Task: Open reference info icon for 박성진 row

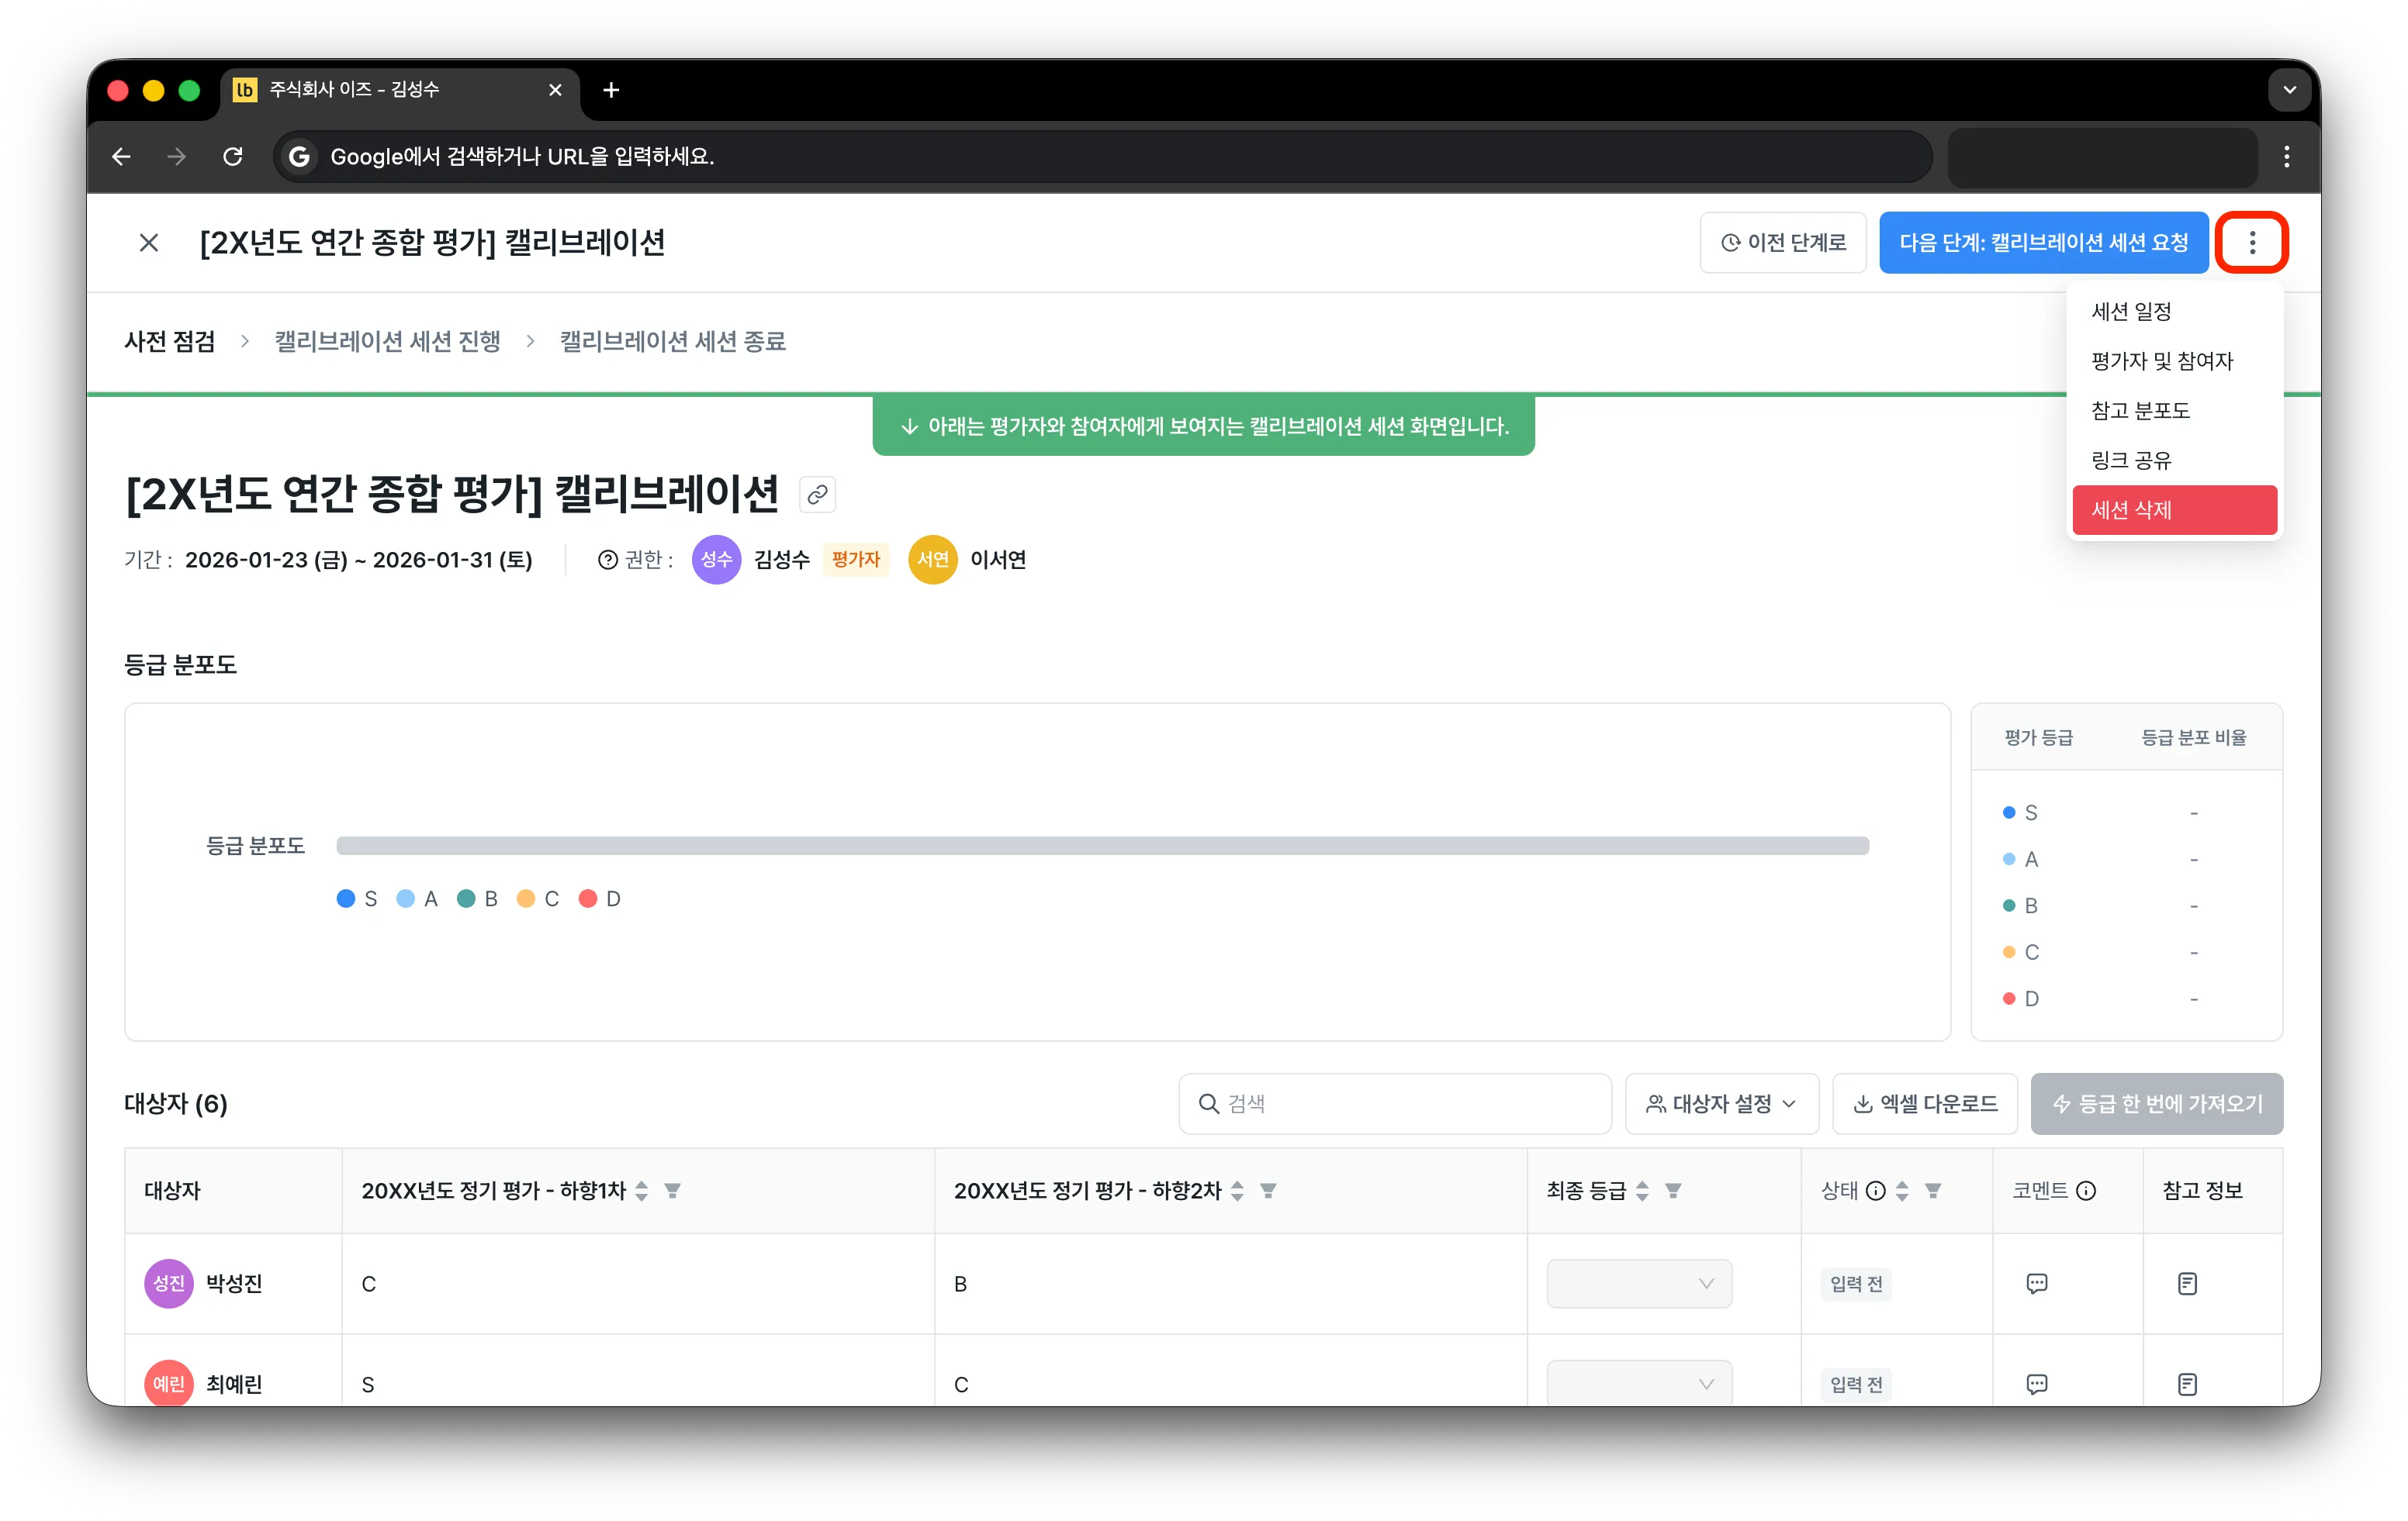Action: 2187,1283
